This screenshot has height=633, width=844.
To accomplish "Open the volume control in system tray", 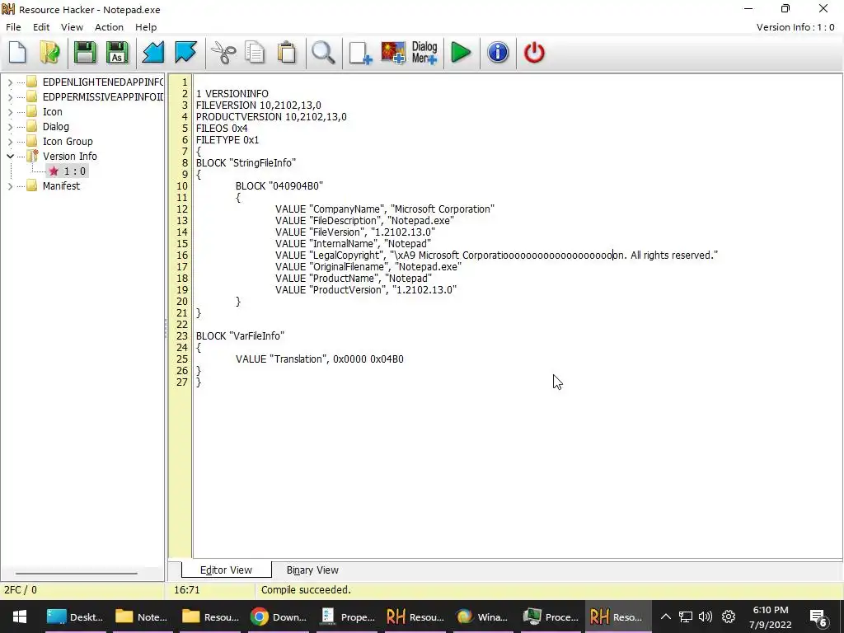I will pos(705,617).
